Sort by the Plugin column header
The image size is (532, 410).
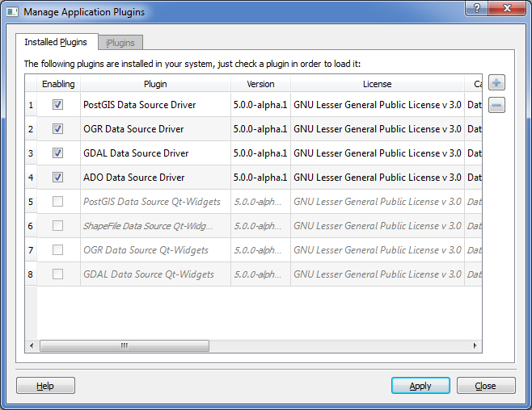click(155, 84)
